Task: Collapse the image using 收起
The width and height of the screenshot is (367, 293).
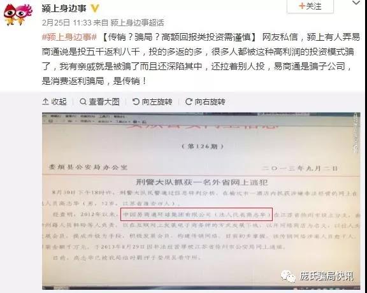Action: tap(55, 102)
